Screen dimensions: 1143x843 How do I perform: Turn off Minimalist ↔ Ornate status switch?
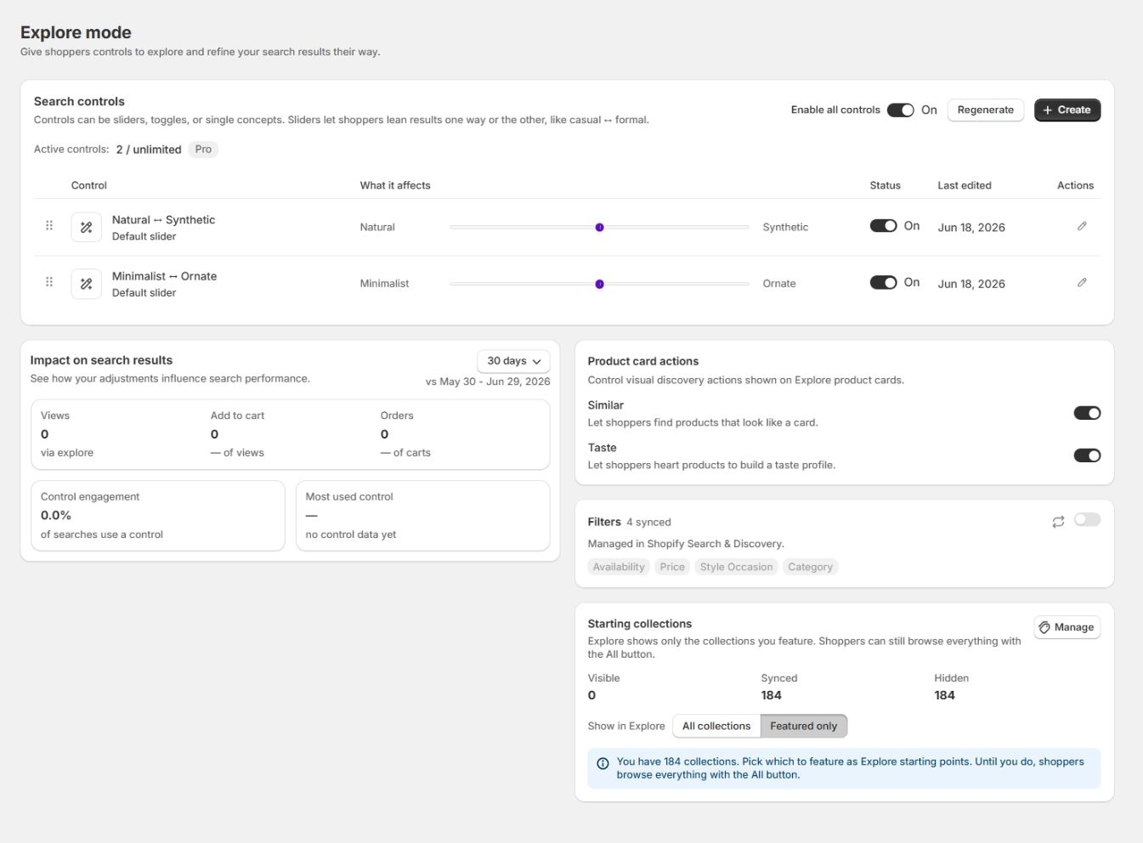(883, 282)
